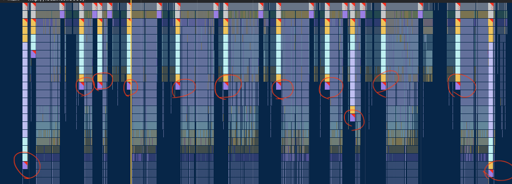512x184 pixels.
Task: Select the uncircled purple red-cornered block near top-left
Action: coord(33,54)
